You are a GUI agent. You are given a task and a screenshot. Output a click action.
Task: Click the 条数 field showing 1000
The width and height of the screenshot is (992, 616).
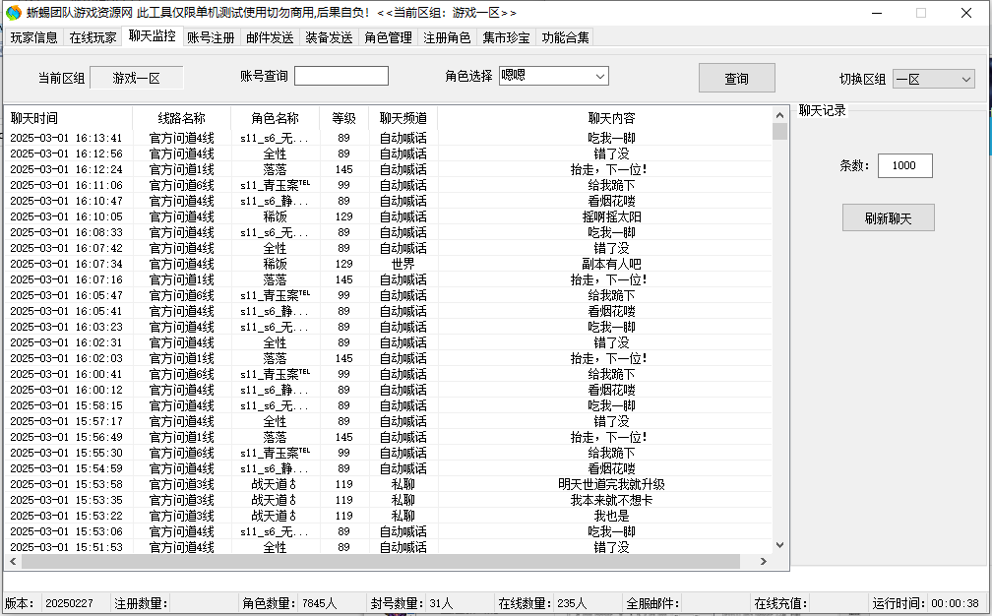click(904, 166)
